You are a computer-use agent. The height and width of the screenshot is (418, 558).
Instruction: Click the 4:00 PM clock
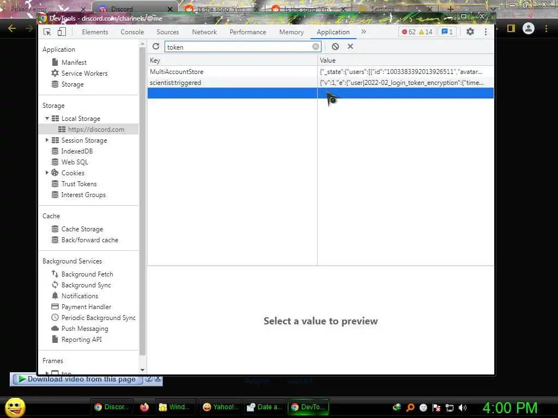510,408
